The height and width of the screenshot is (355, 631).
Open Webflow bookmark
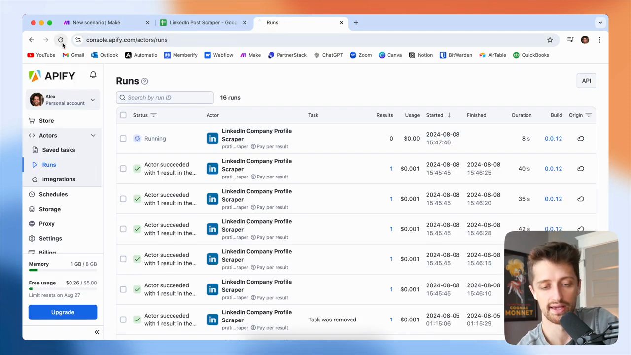click(218, 55)
